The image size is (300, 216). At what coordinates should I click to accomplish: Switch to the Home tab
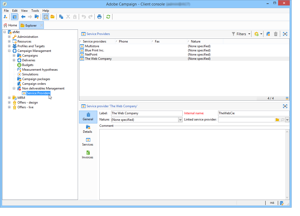click(10, 25)
